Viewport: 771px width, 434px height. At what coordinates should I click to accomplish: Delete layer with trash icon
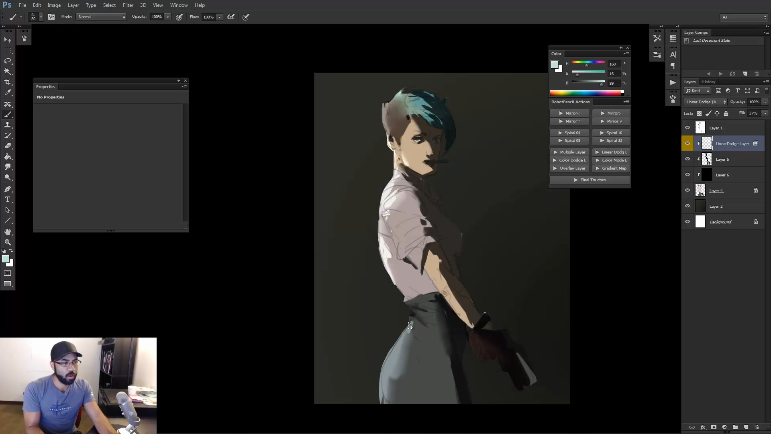[x=757, y=427]
